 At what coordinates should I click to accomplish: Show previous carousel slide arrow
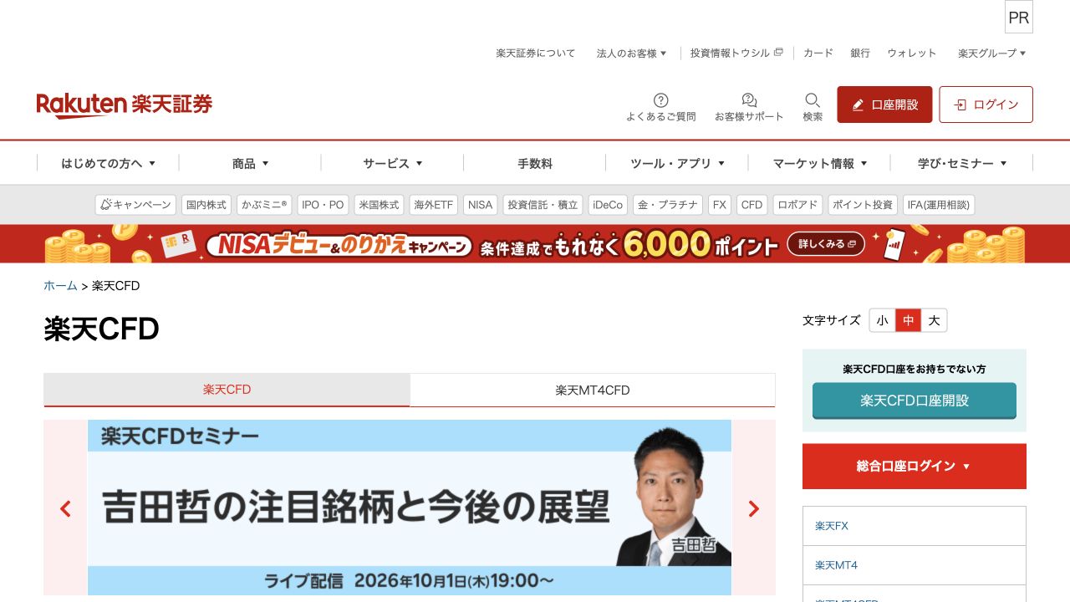(x=65, y=508)
